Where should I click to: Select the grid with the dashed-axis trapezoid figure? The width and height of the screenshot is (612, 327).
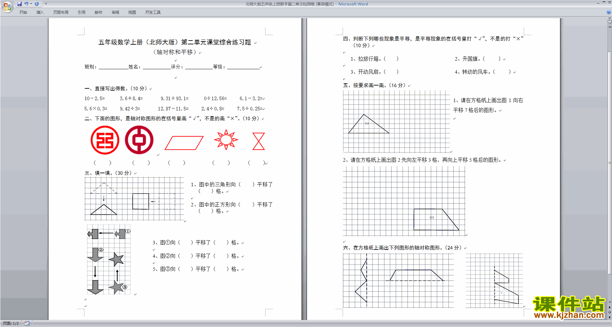tap(398, 281)
